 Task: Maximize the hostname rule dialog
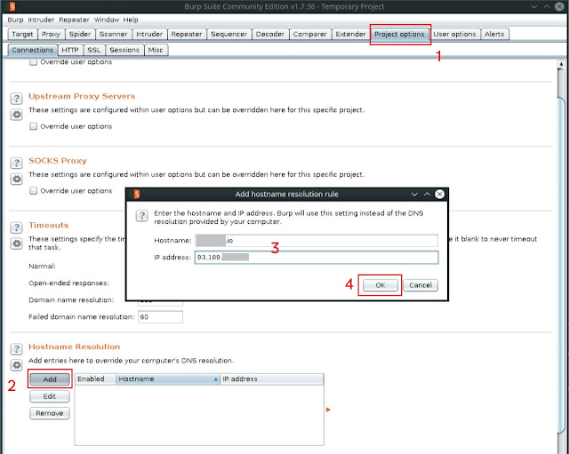(427, 194)
